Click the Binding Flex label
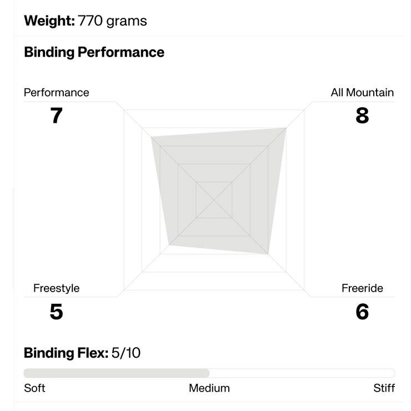This screenshot has width=411, height=411. coord(66,353)
